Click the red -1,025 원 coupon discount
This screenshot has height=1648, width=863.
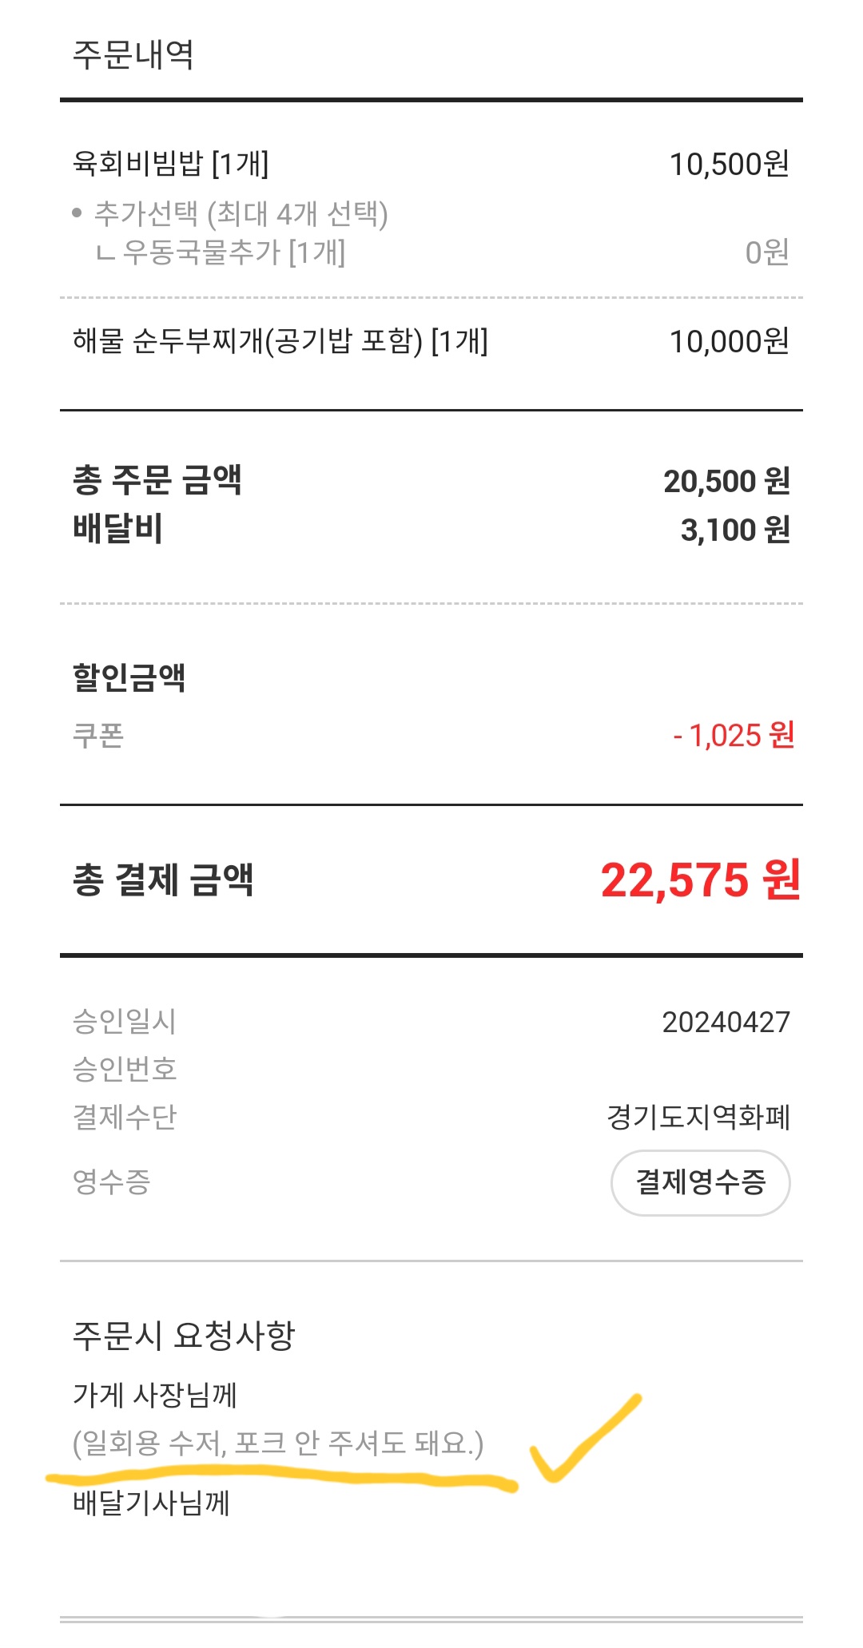click(x=734, y=735)
